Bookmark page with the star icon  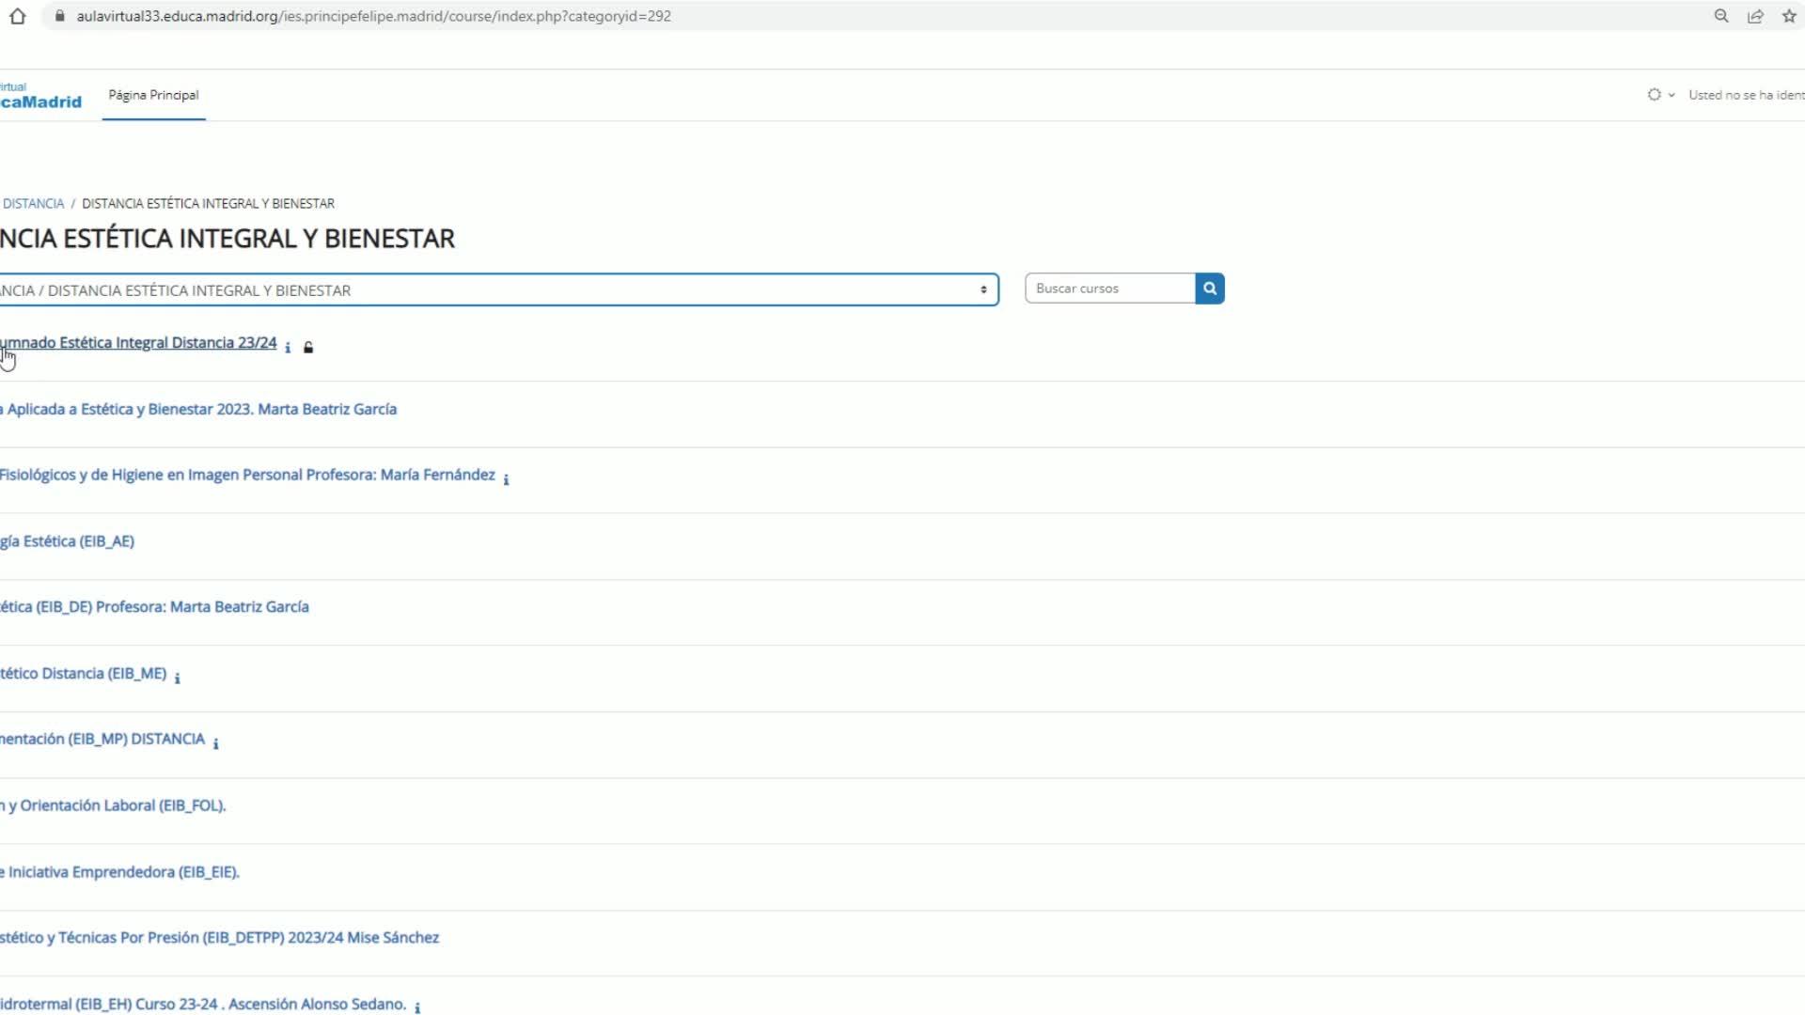pyautogui.click(x=1789, y=16)
